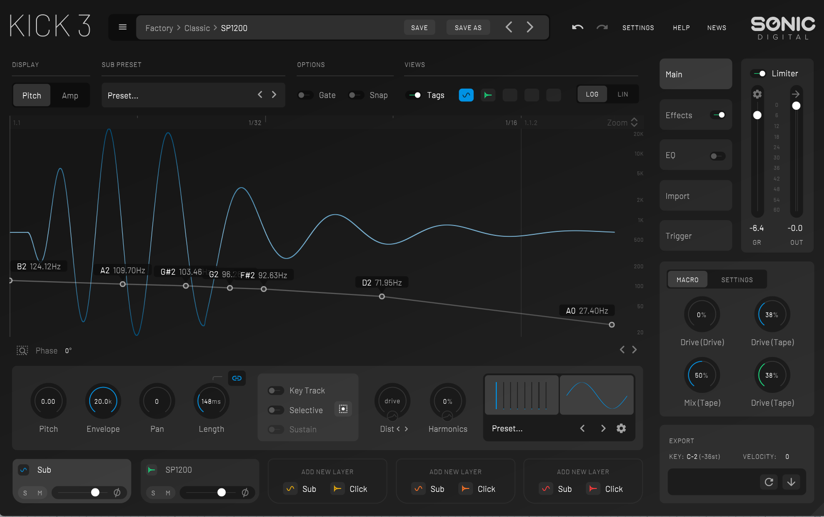Undo the last action
Screen dimensions: 824x517
(x=578, y=28)
